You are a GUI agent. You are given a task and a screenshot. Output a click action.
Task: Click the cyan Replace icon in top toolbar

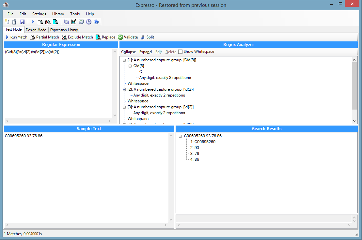[55, 22]
